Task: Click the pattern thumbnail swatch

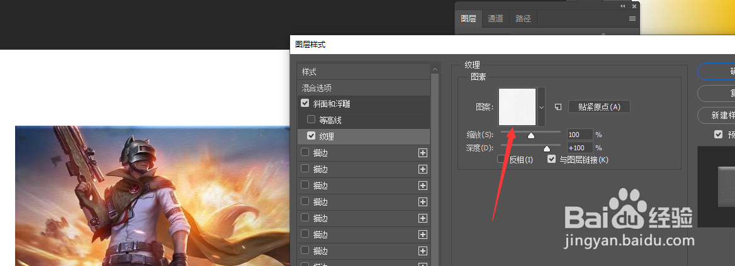Action: pos(517,107)
